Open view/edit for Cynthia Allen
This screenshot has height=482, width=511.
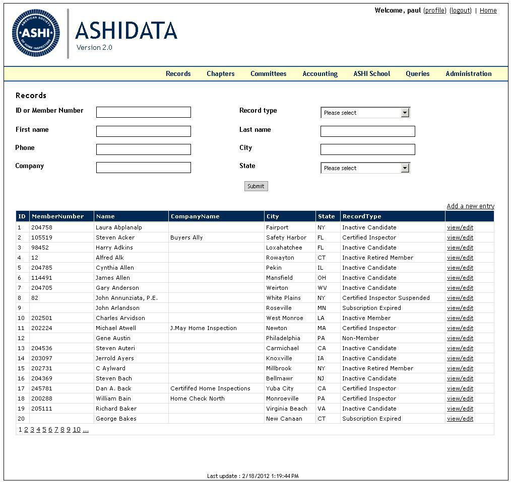tap(460, 268)
